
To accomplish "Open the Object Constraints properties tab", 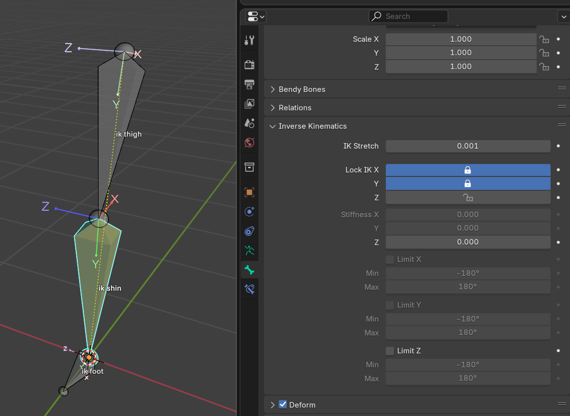I will (249, 231).
